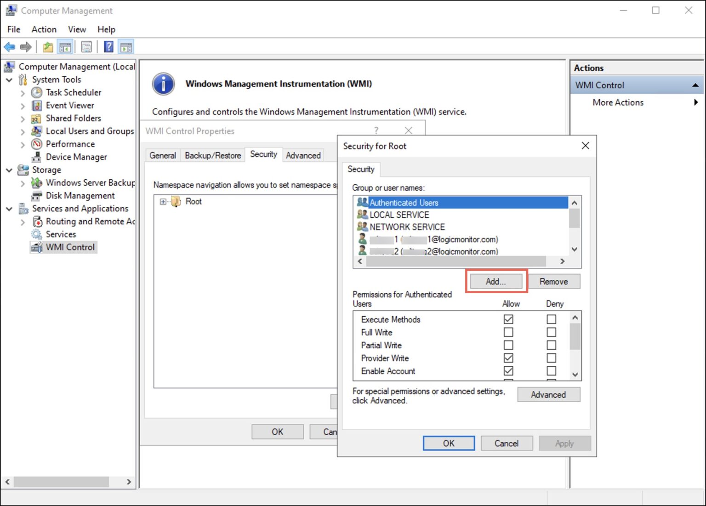Click the Forward navigation arrow icon
706x506 pixels.
point(26,46)
